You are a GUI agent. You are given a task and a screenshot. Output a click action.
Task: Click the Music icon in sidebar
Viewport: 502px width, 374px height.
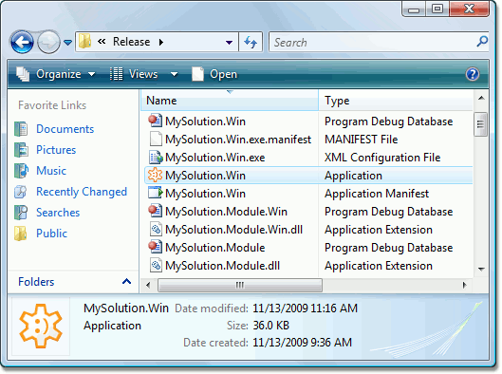pyautogui.click(x=21, y=171)
